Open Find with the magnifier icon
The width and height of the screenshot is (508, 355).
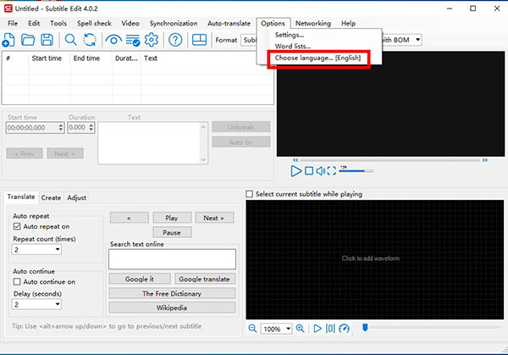tap(71, 40)
